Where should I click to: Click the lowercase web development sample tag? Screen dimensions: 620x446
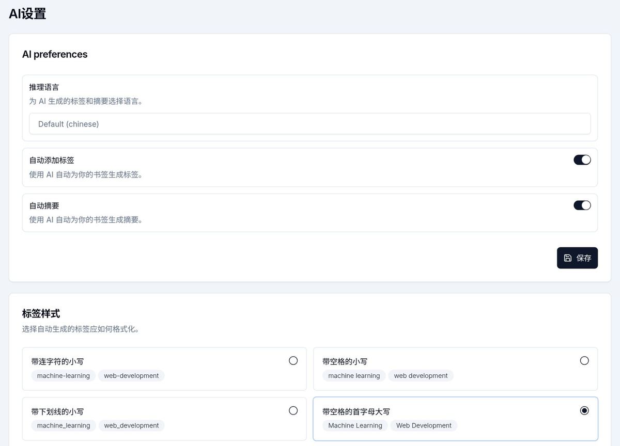click(x=421, y=376)
